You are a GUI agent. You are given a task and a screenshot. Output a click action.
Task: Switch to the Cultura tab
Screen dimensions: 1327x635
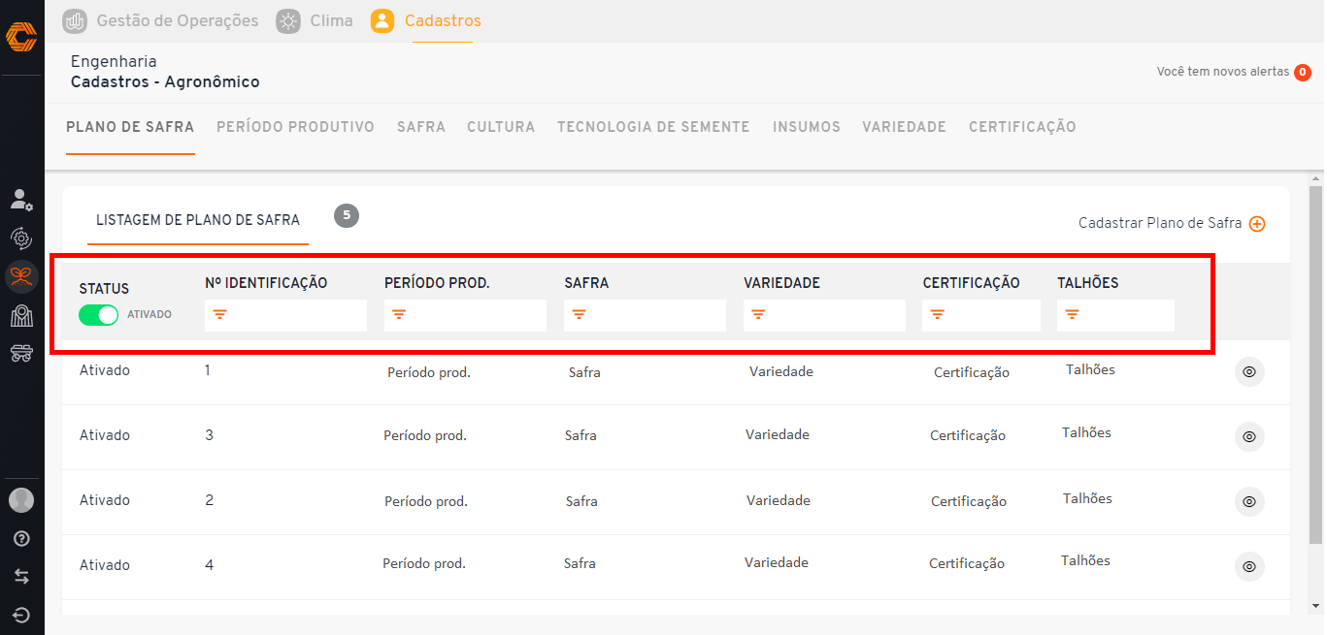coord(501,127)
